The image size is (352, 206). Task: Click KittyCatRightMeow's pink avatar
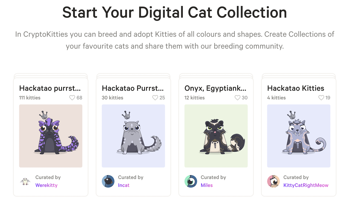tap(274, 181)
